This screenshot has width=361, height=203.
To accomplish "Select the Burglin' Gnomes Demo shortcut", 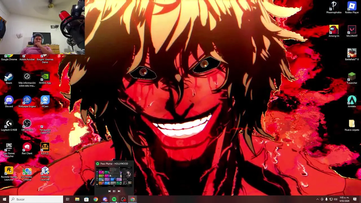I will [x=45, y=59].
